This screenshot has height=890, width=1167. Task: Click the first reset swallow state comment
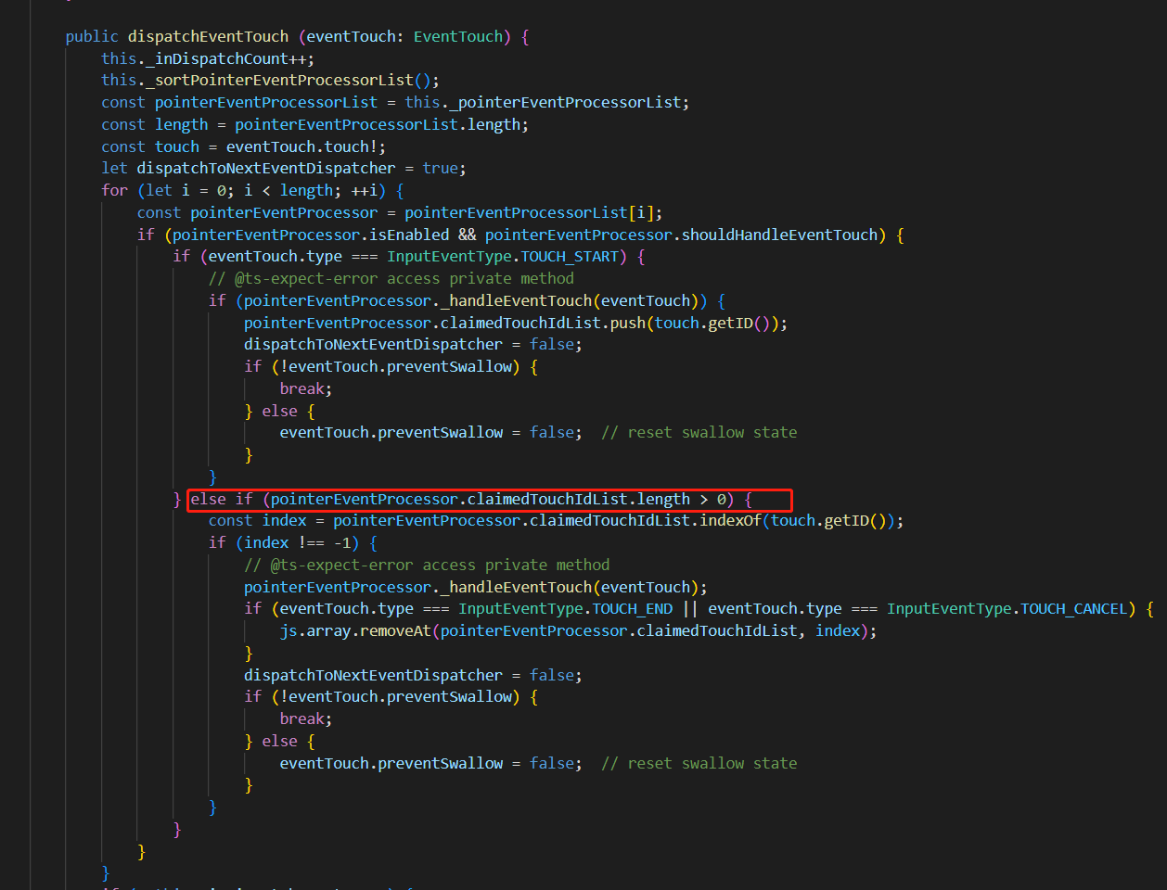701,432
